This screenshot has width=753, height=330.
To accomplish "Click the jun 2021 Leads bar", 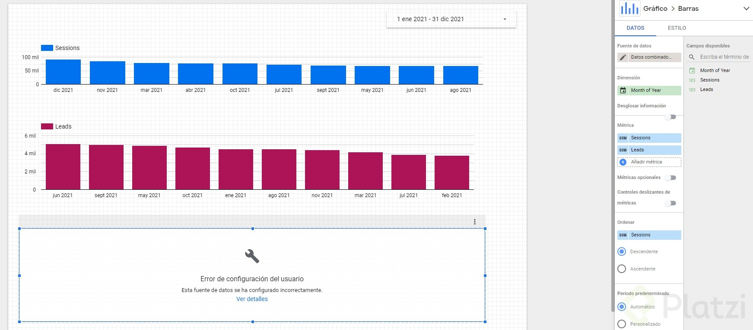I will (x=63, y=167).
